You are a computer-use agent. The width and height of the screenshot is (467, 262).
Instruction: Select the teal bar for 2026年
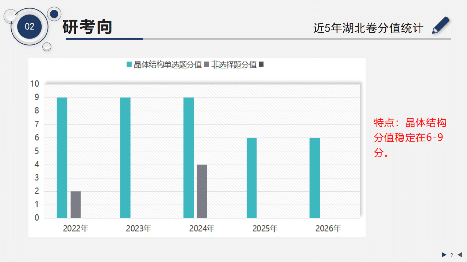(315, 178)
